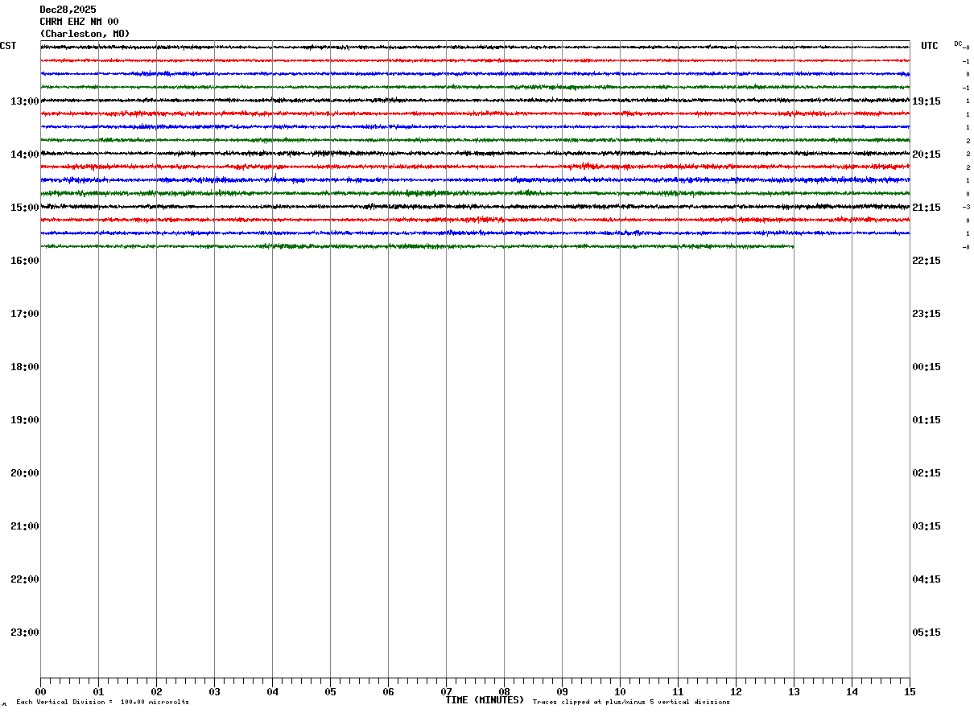Screen dimensions: 974x713
Task: Click the 19:15 UTC time label
Action: (x=926, y=101)
